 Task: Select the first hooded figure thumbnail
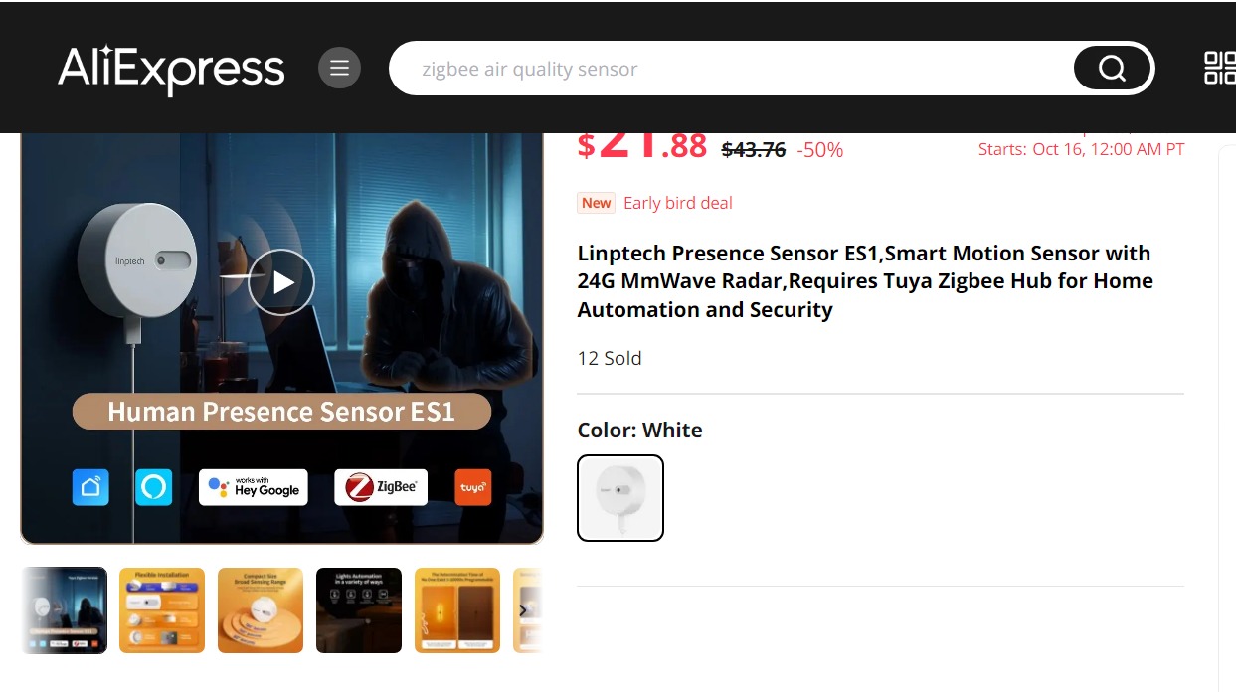point(64,610)
